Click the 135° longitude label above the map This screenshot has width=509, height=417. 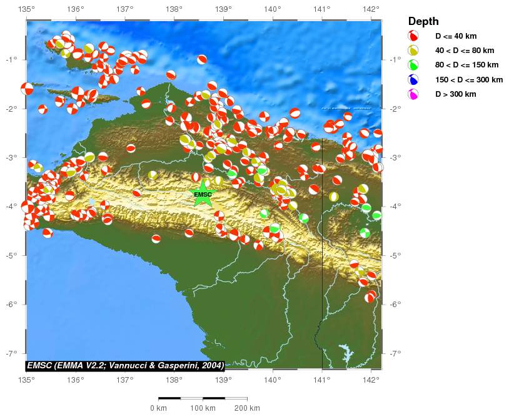(x=26, y=9)
